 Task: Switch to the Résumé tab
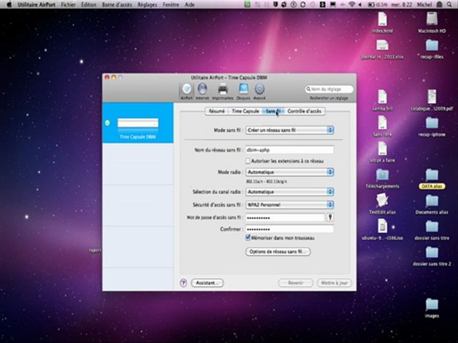tap(217, 111)
